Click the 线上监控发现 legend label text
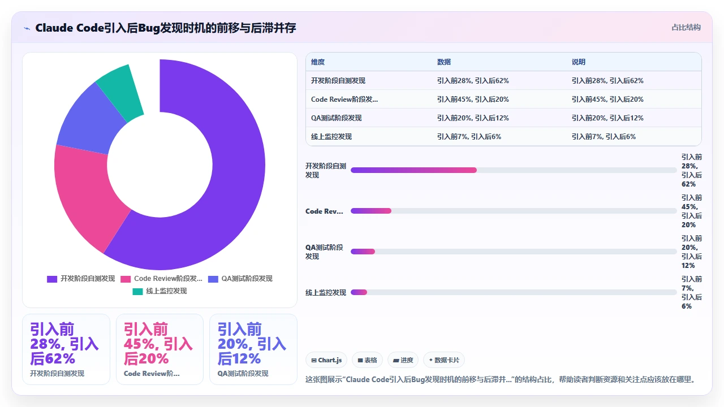 (x=166, y=291)
